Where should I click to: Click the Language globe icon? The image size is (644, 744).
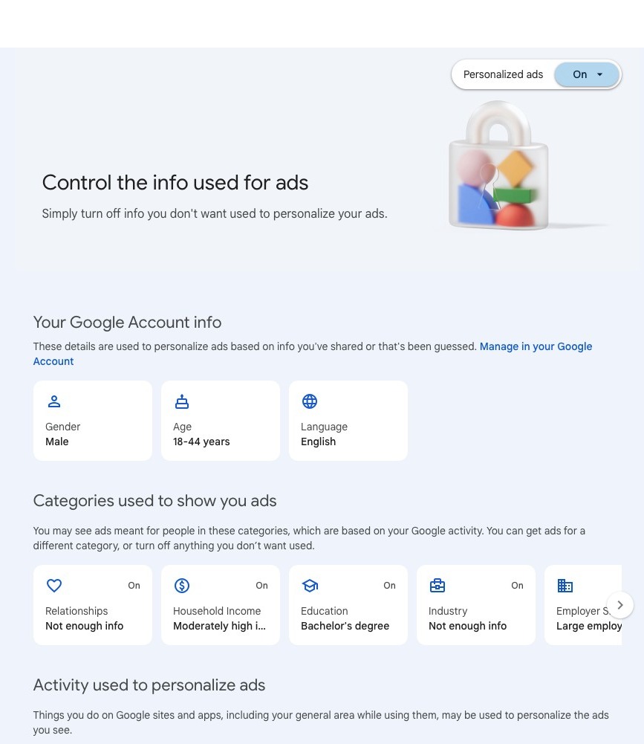pyautogui.click(x=310, y=402)
